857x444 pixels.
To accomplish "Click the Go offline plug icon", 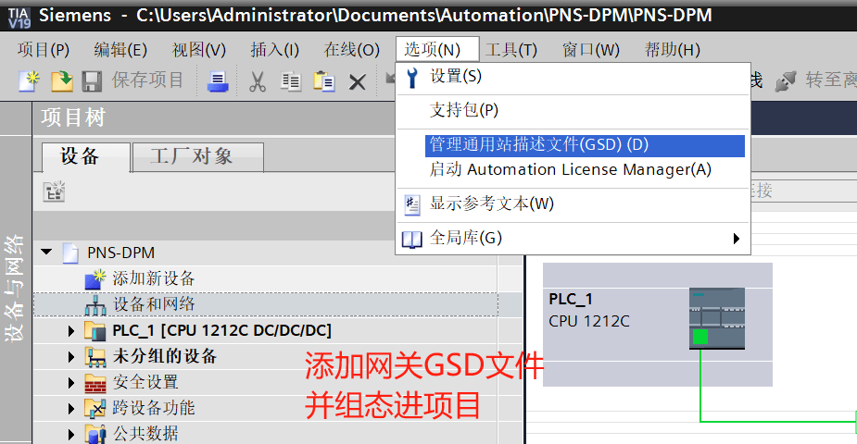I will [x=786, y=81].
